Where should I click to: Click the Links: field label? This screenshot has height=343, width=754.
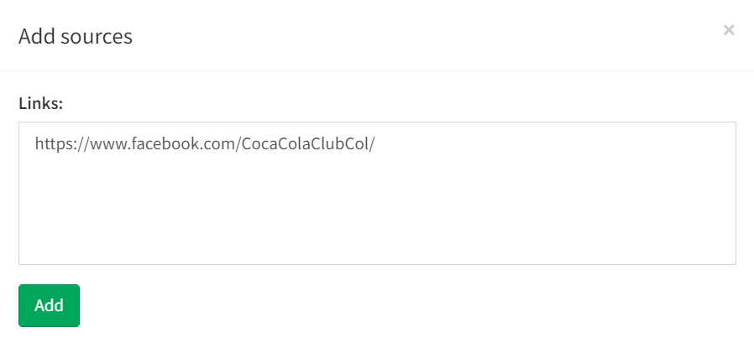[x=41, y=103]
